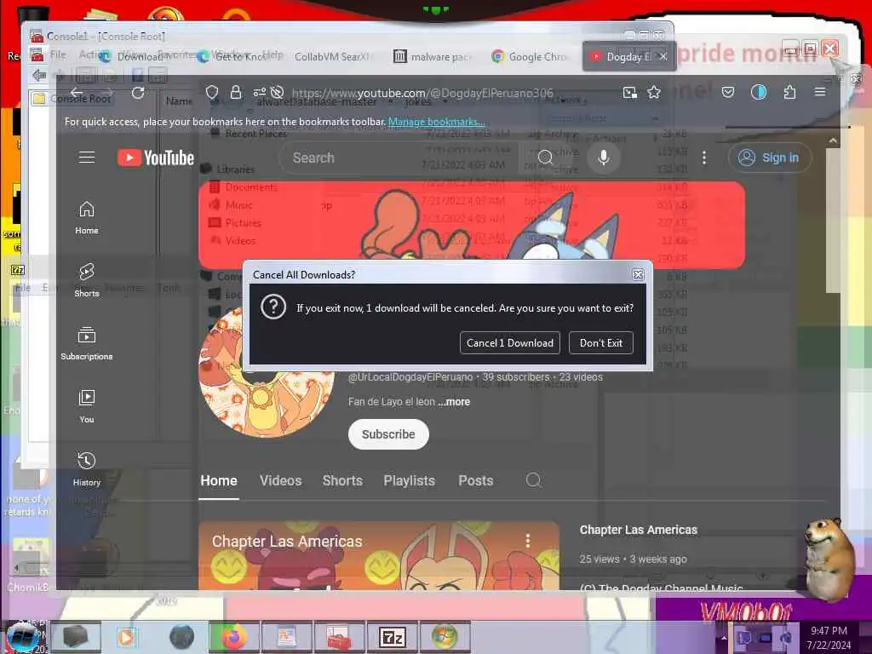Close the Cancel All Downloads dialog
This screenshot has height=654, width=872.
[x=638, y=275]
